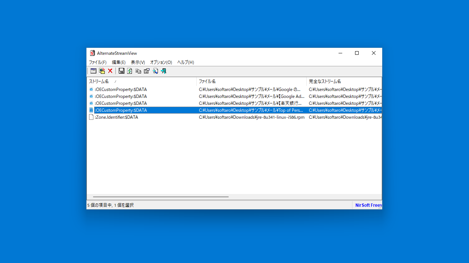Close the AlternateStreamView window
Viewport: 469px width, 263px height.
pyautogui.click(x=374, y=53)
